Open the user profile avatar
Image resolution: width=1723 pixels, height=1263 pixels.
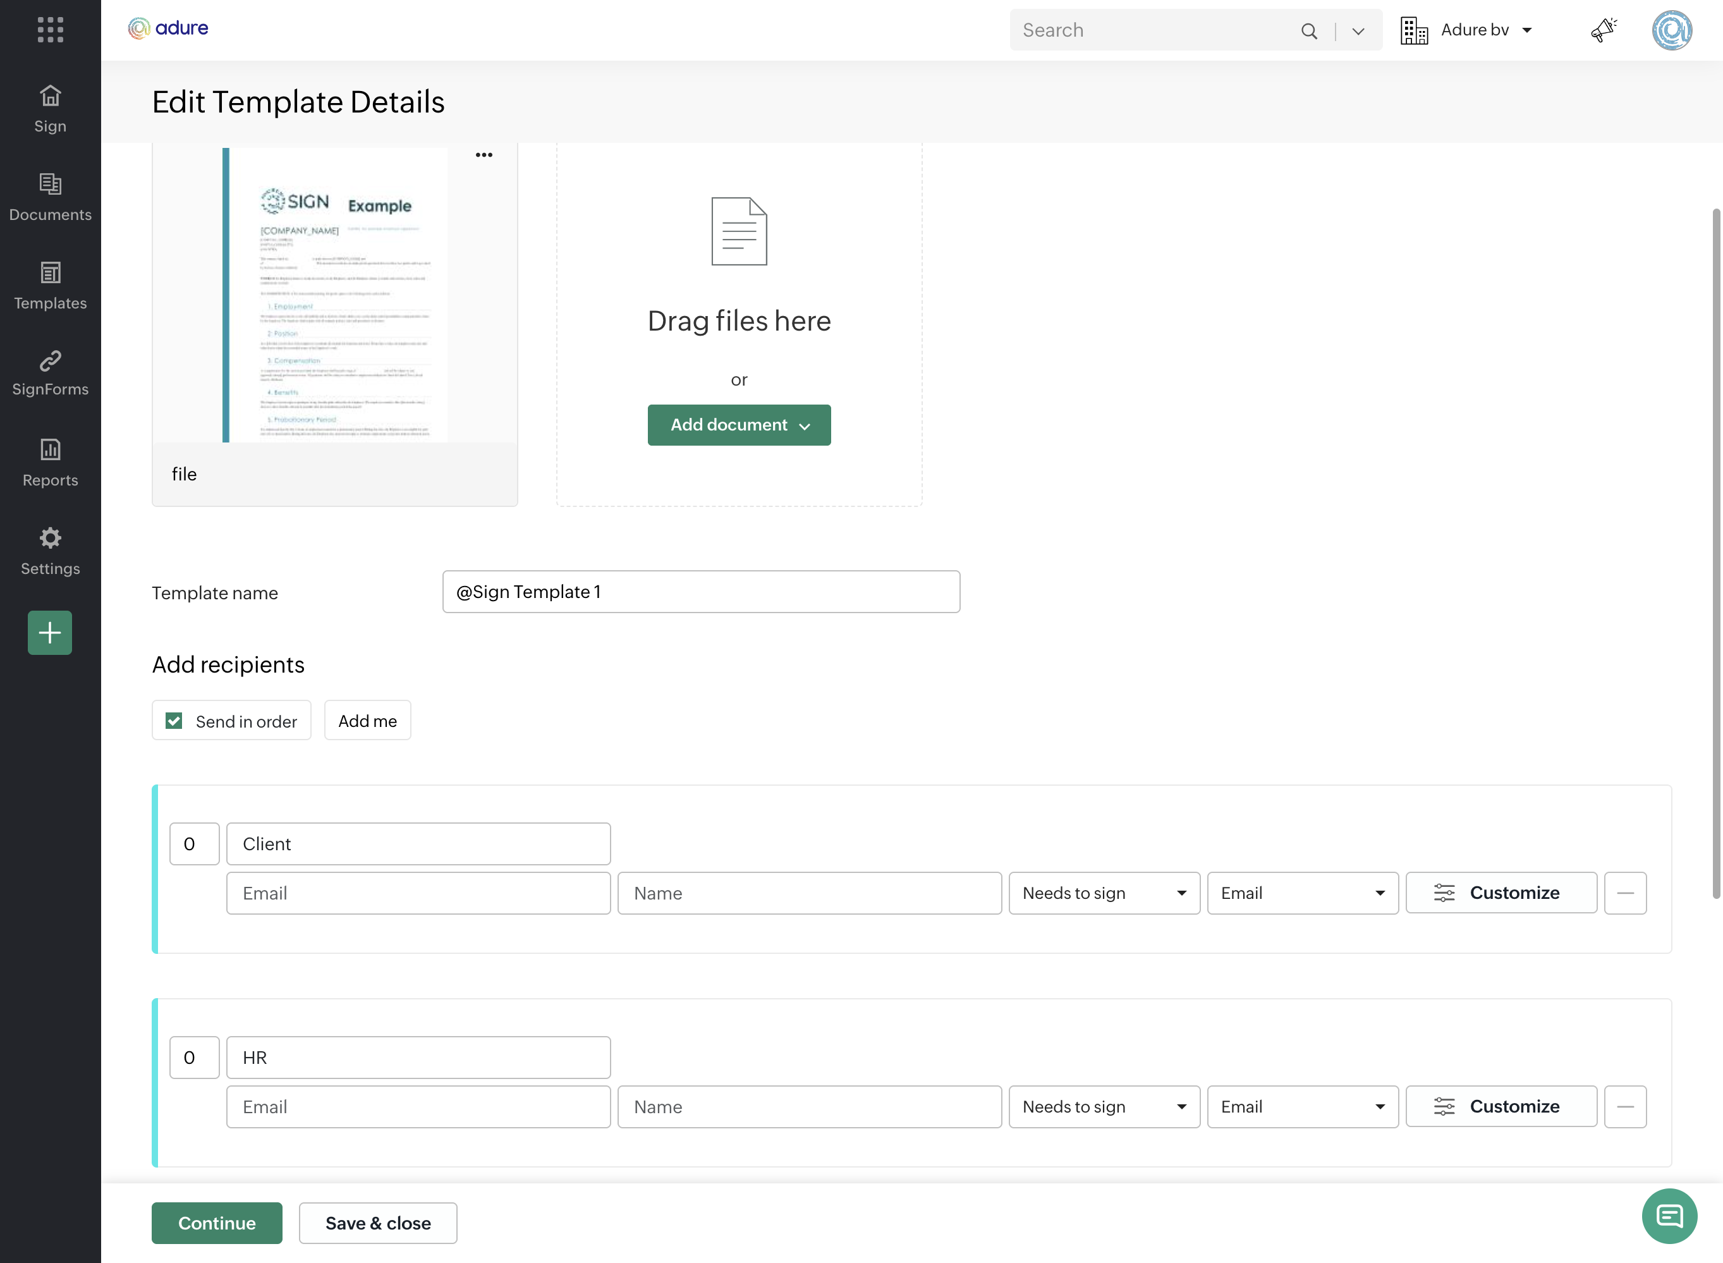(1671, 30)
